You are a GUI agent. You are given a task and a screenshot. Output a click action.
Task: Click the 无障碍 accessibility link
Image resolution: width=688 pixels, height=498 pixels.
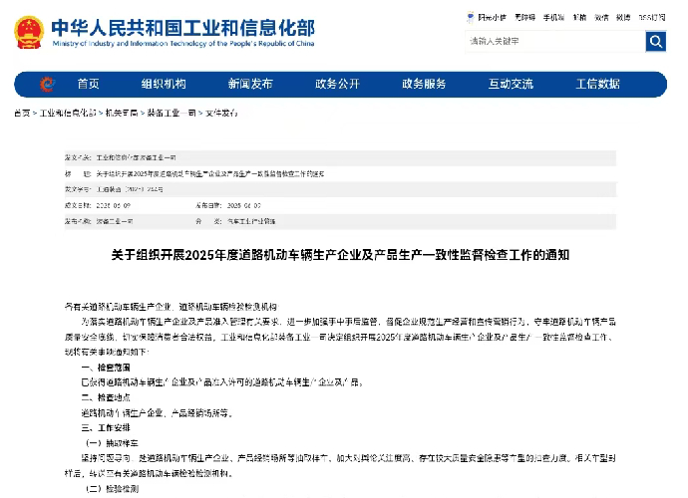pyautogui.click(x=524, y=18)
